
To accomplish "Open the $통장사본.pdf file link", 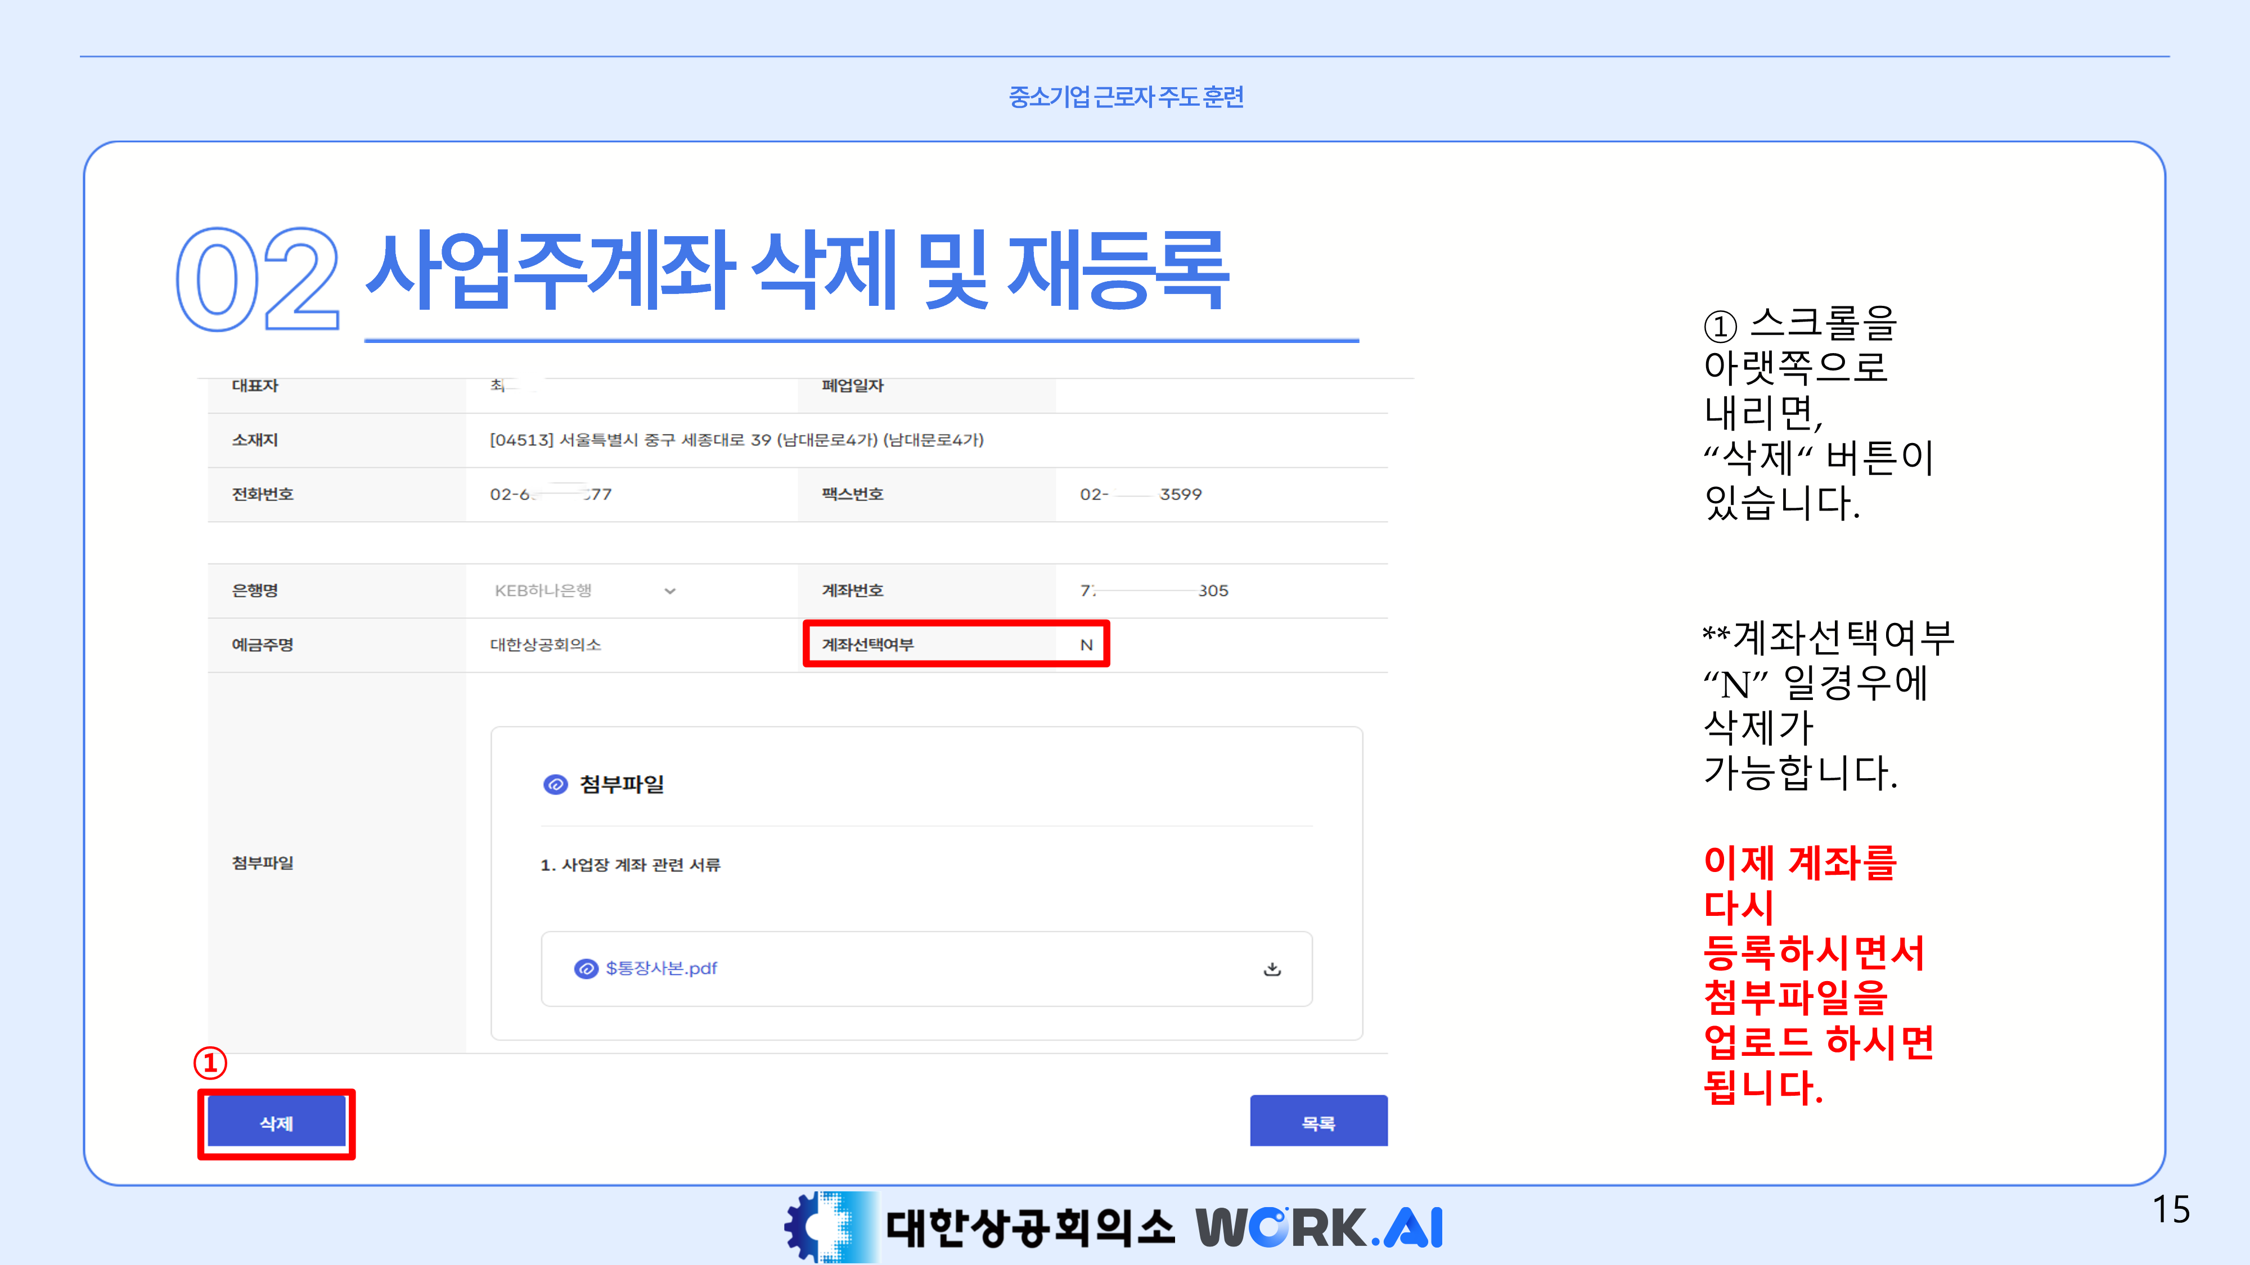I will pos(661,968).
